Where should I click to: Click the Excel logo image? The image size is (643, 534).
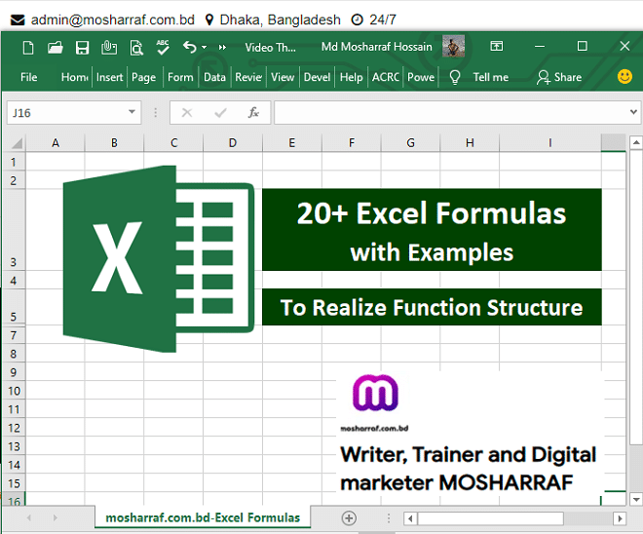tap(159, 259)
